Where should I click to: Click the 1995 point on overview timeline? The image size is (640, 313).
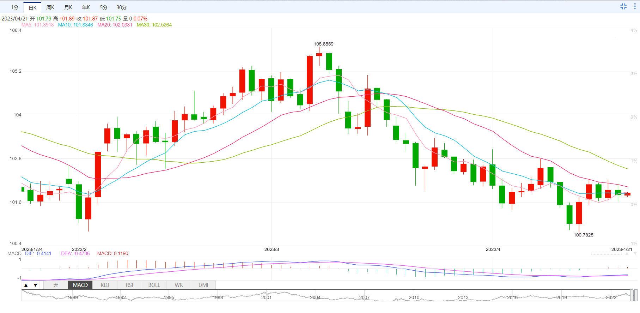click(169, 297)
